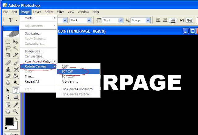Viewport: 198px width, 135px height.
Task: Open the Help menu
Action: click(x=96, y=12)
